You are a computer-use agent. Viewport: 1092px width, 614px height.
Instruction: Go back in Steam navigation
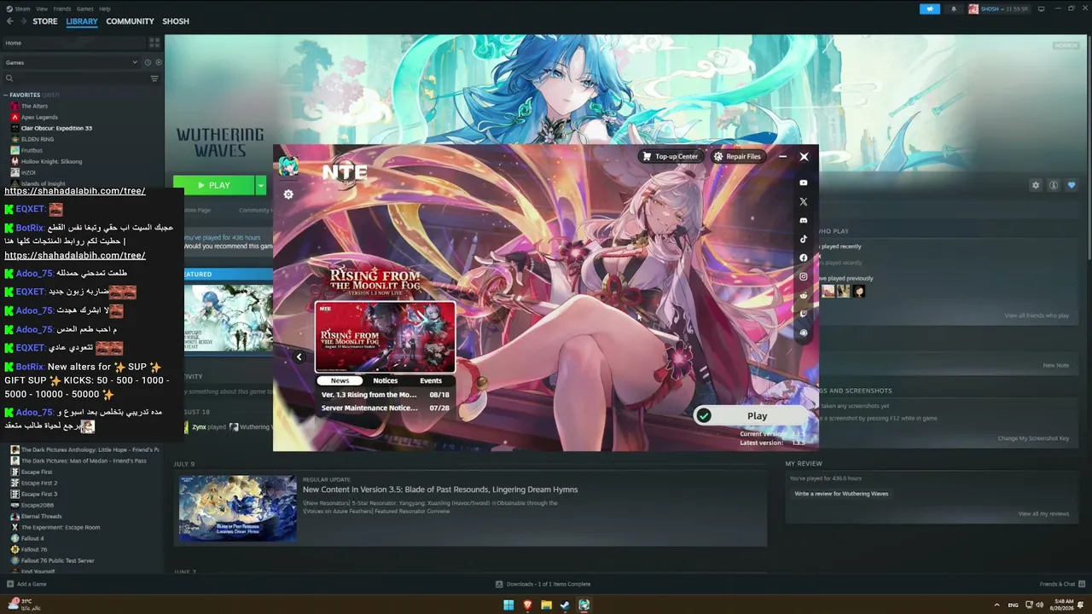click(x=10, y=21)
